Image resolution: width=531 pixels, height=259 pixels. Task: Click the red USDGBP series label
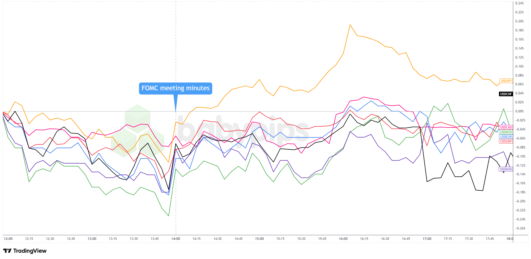[506, 141]
